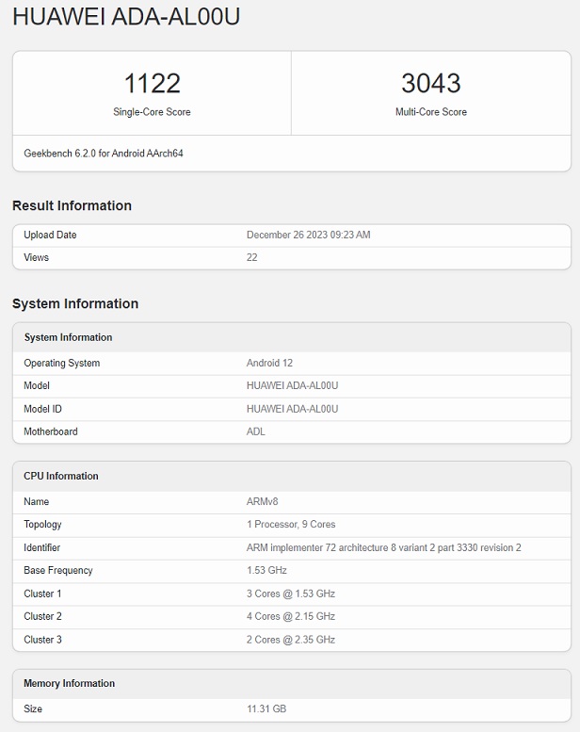Click the memory size value 11.31 GB
Image resolution: width=580 pixels, height=732 pixels.
[x=266, y=708]
